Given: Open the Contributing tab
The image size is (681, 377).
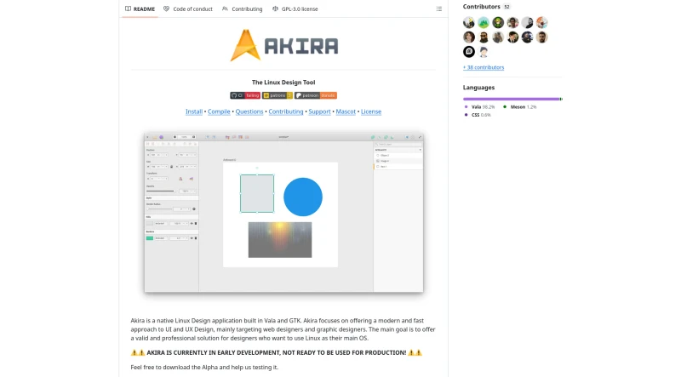Looking at the screenshot, I should pos(243,9).
